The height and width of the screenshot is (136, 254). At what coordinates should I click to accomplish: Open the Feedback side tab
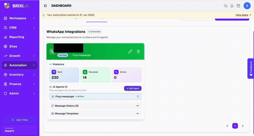point(251,68)
